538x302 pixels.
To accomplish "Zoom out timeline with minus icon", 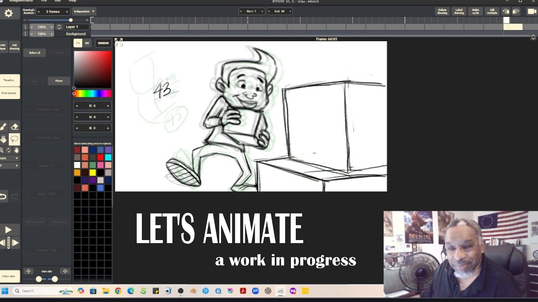I will tap(25, 20).
